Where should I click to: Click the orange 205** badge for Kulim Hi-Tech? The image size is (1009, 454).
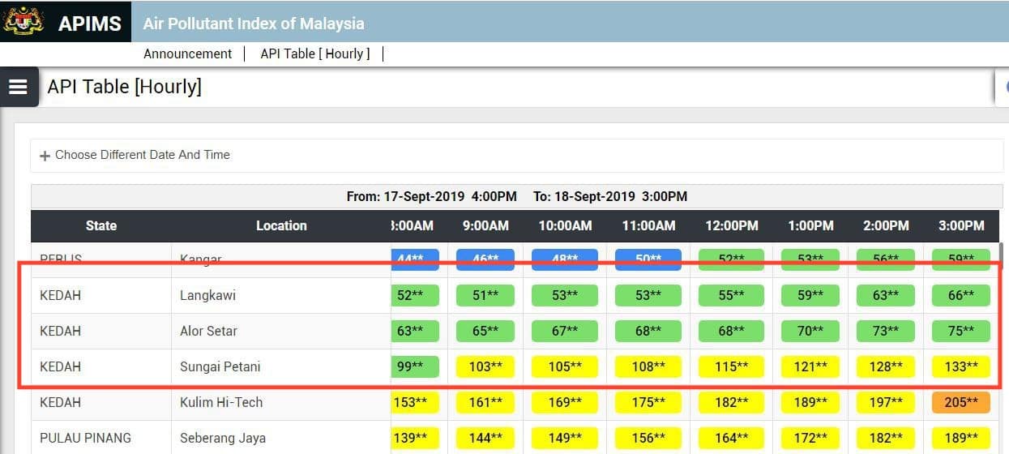point(961,402)
